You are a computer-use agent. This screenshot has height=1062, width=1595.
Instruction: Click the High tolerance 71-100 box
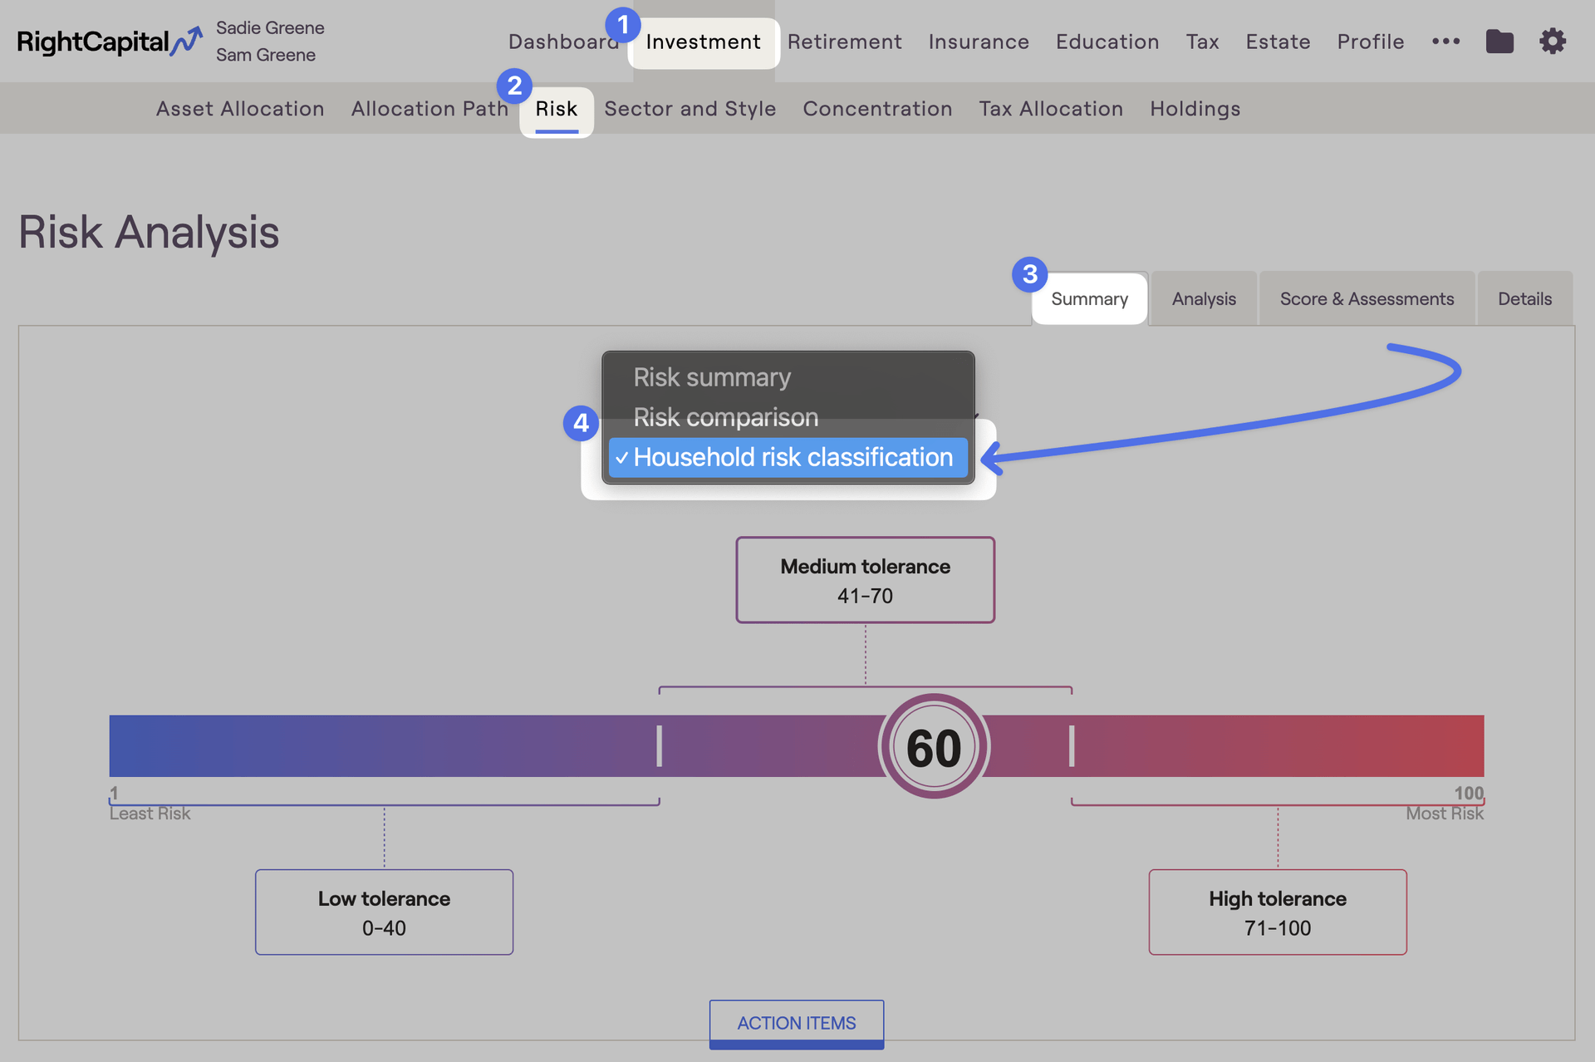pos(1278,912)
